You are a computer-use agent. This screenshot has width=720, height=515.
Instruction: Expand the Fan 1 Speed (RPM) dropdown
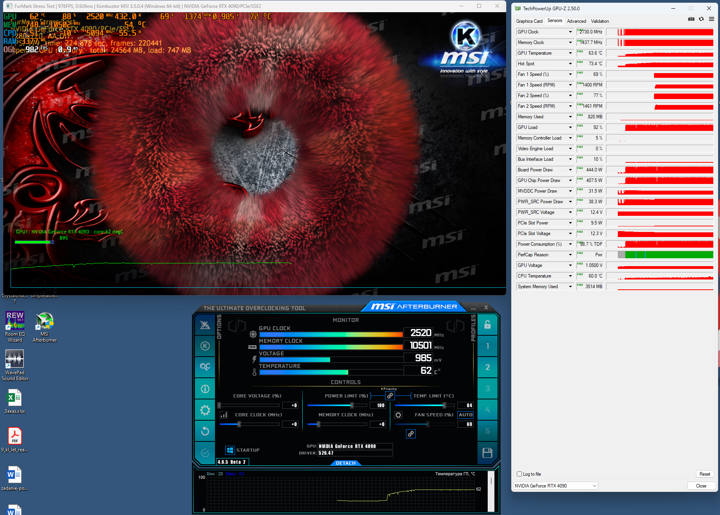(x=570, y=85)
